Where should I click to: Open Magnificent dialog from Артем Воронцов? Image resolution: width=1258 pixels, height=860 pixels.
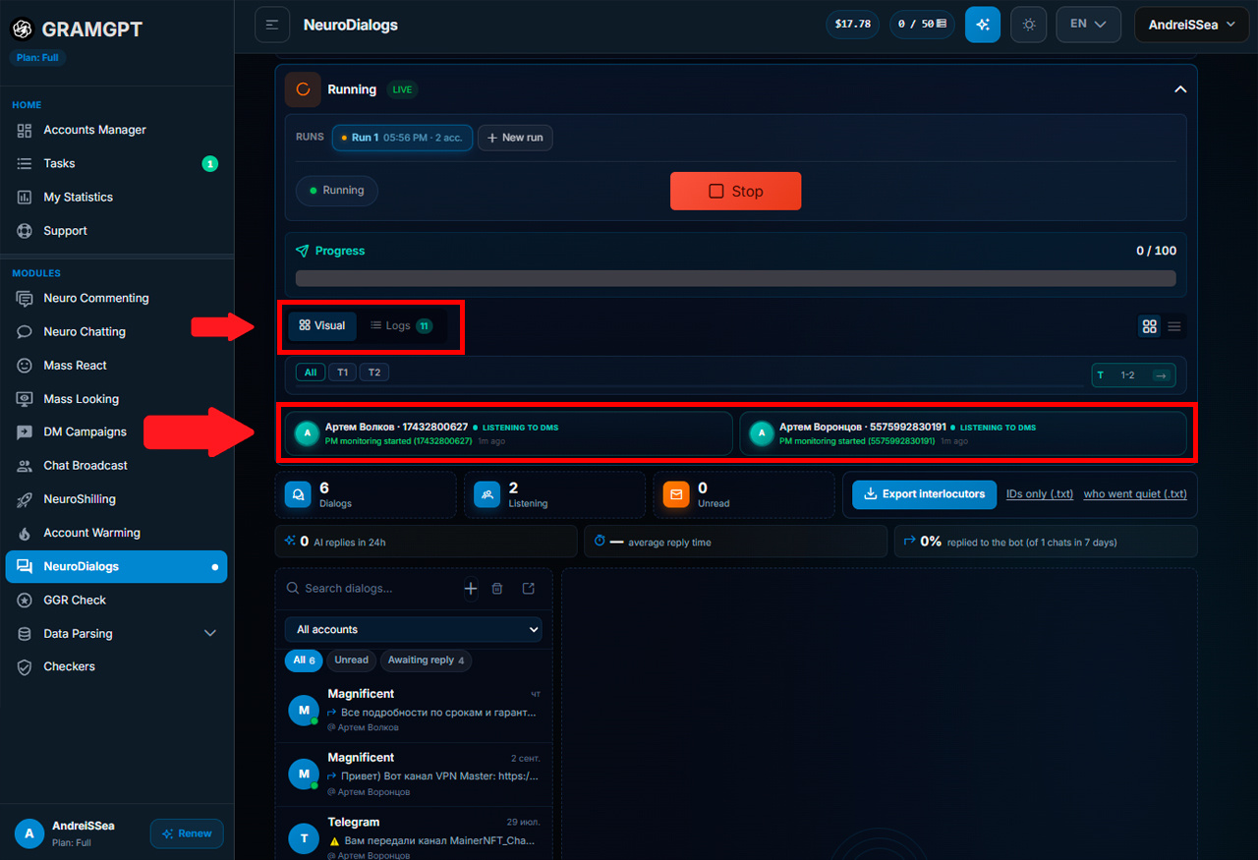coord(414,774)
